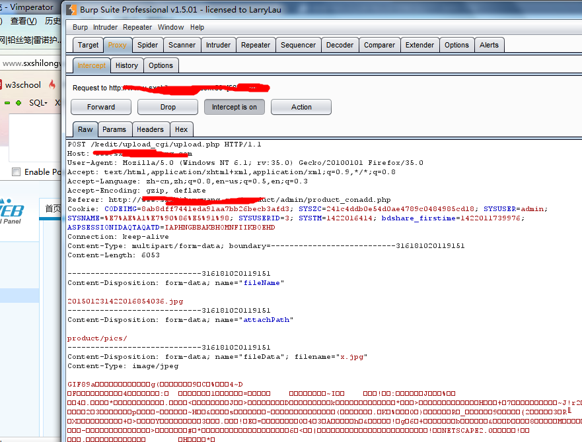Switch to the Spider tab

(x=147, y=45)
